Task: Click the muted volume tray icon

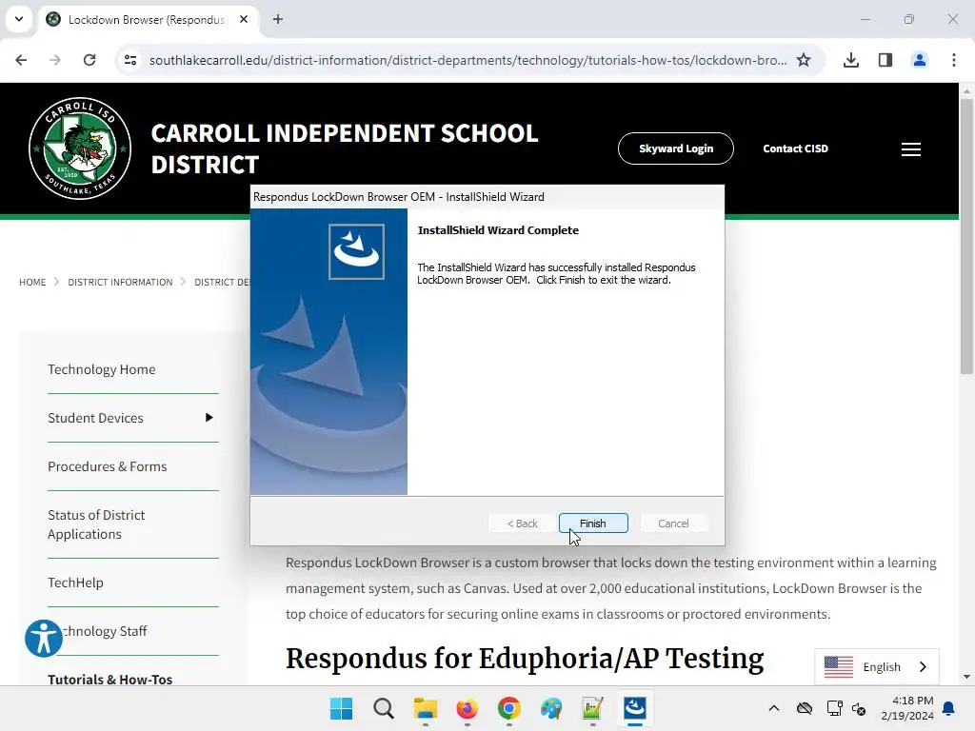Action: [859, 708]
